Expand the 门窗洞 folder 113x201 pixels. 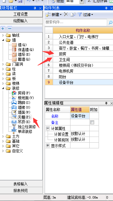[3, 64]
